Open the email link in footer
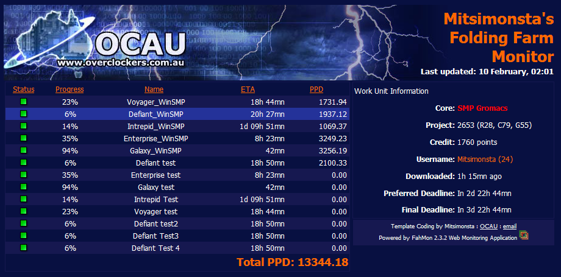 pos(510,226)
